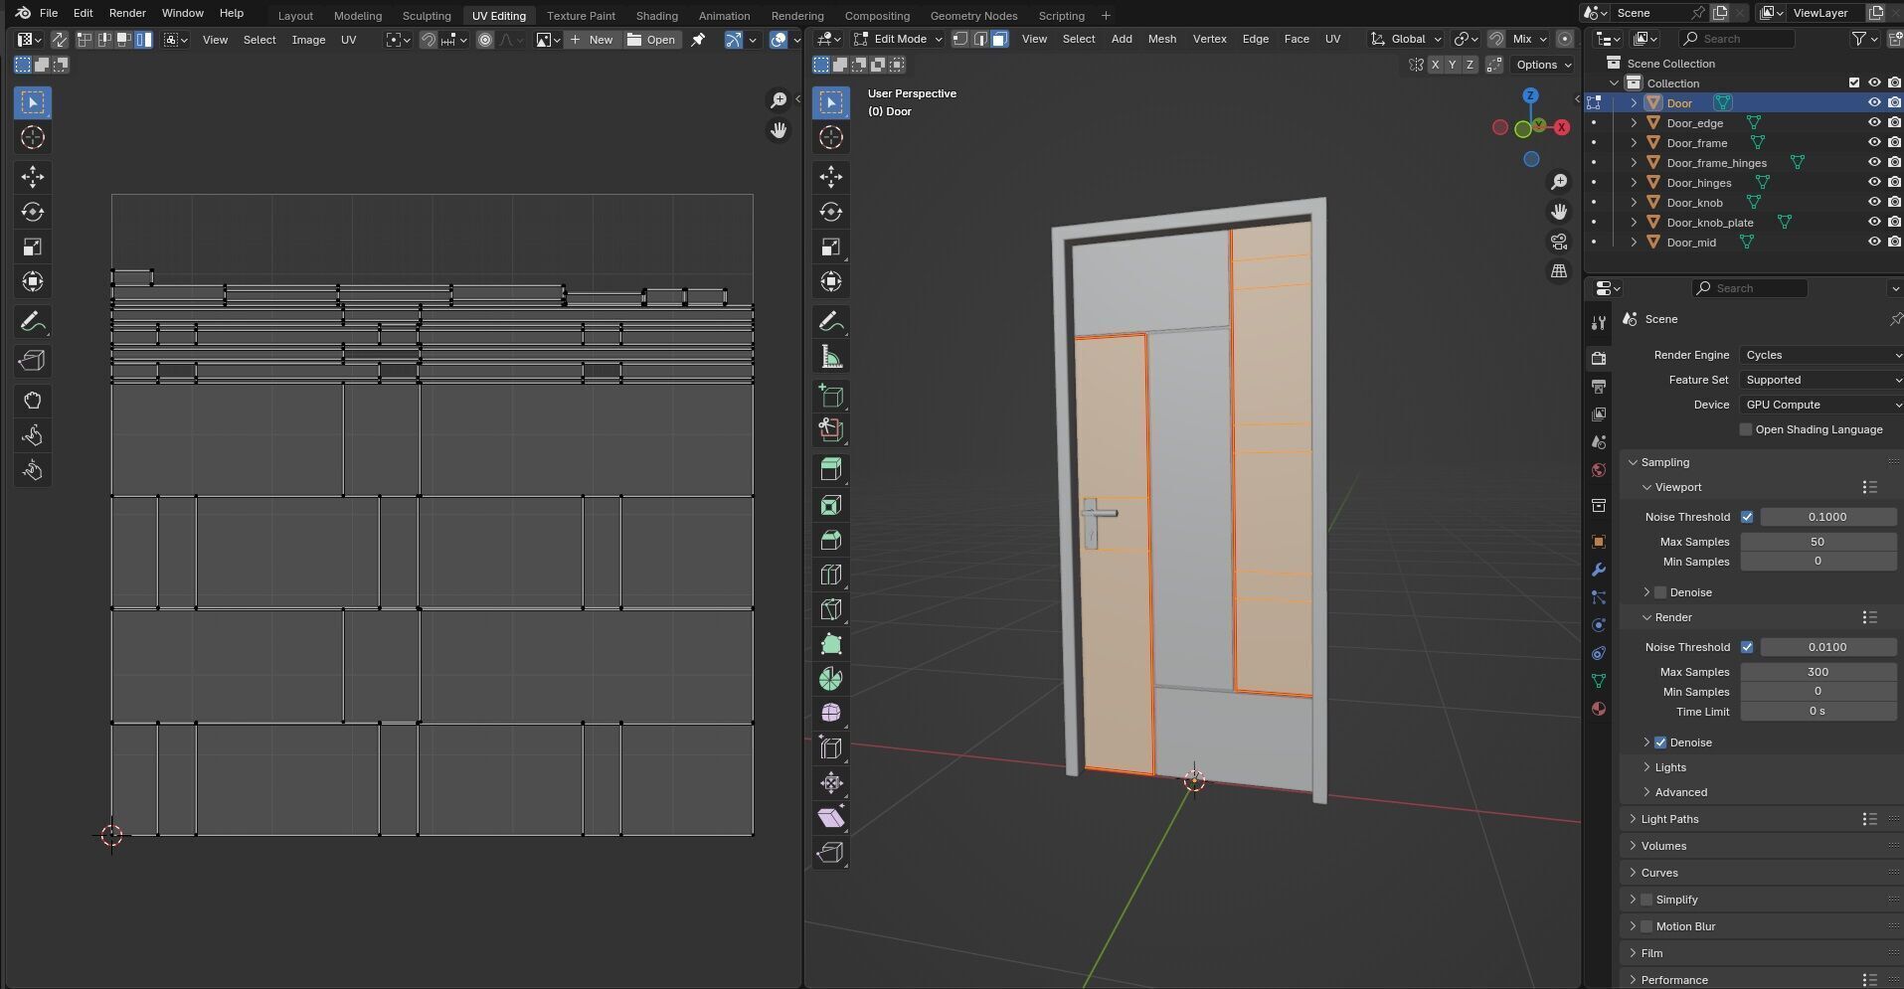Select the Relax tool in UV editor
Image resolution: width=1904 pixels, height=989 pixels.
coord(33,435)
